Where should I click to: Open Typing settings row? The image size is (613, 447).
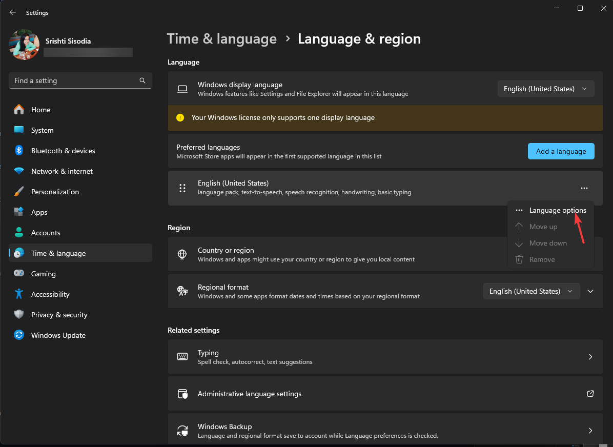click(384, 357)
